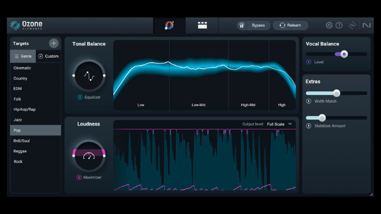Click the loudness waveform display
The image size is (381, 214).
205,159
